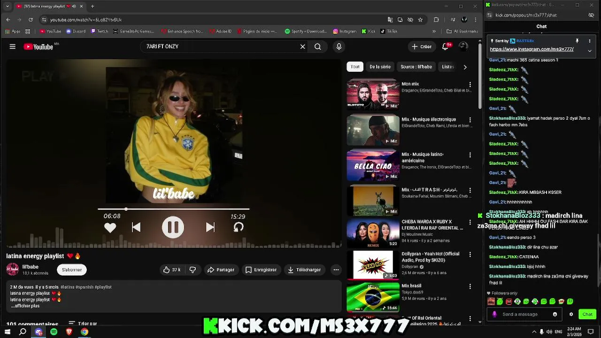Open the All Bookmarks folder

(x=462, y=31)
